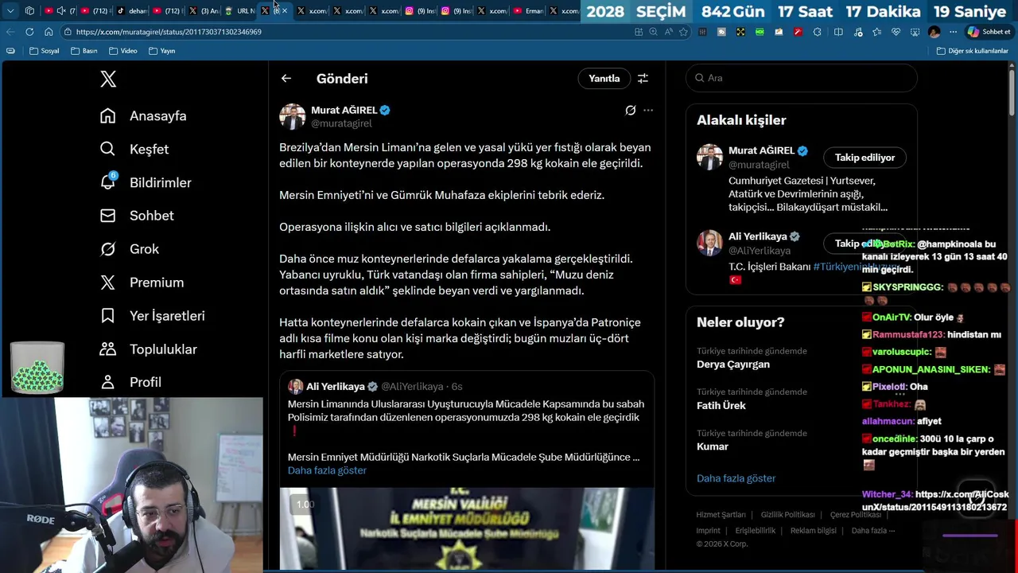The height and width of the screenshot is (573, 1018).
Task: Open browser settings three-dot menu
Action: point(953,32)
